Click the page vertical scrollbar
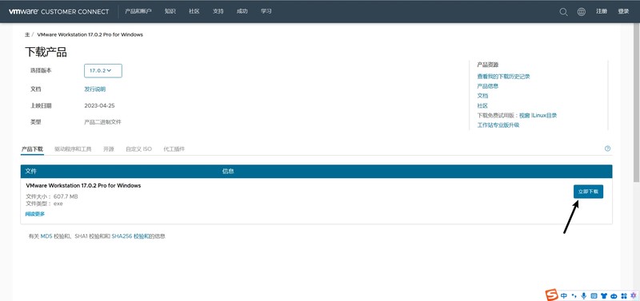 pos(636,102)
